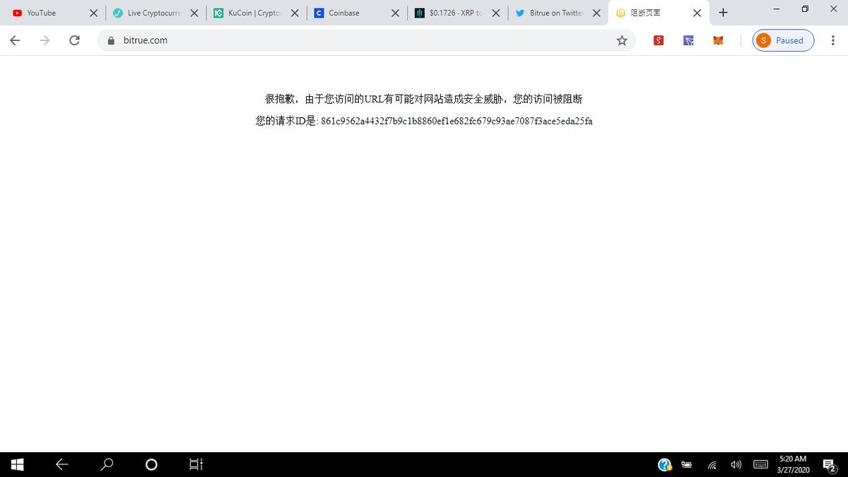Viewport: 848px width, 477px height.
Task: Click the blocked-access apology message text
Action: coord(424,99)
